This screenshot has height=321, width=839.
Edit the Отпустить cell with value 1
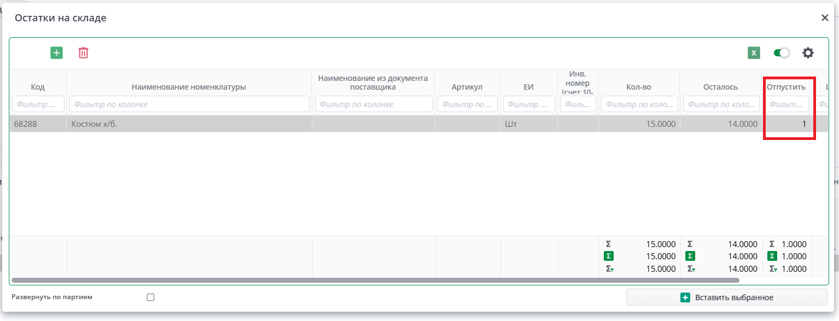click(x=787, y=124)
